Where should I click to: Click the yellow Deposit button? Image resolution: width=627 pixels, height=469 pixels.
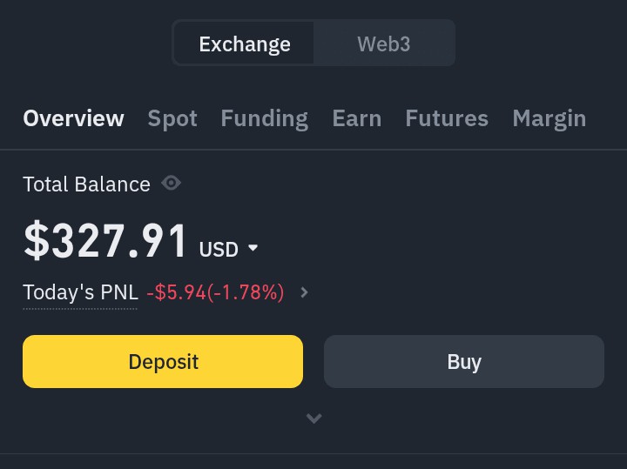point(163,361)
